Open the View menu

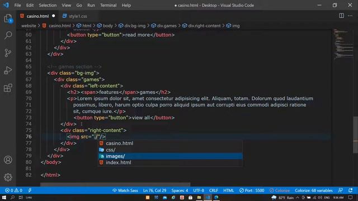click(66, 5)
